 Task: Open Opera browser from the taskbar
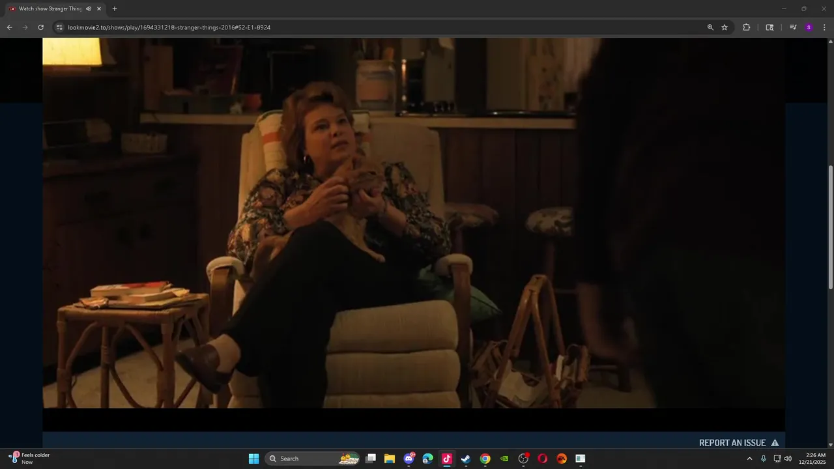coord(542,459)
